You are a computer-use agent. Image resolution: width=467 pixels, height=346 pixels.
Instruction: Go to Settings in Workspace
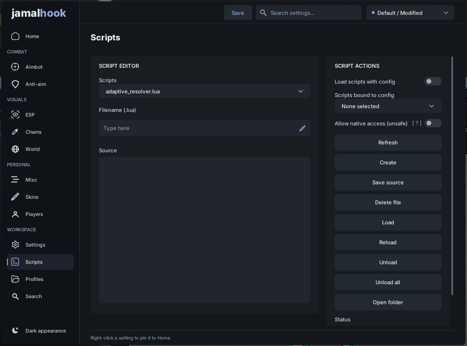point(40,245)
